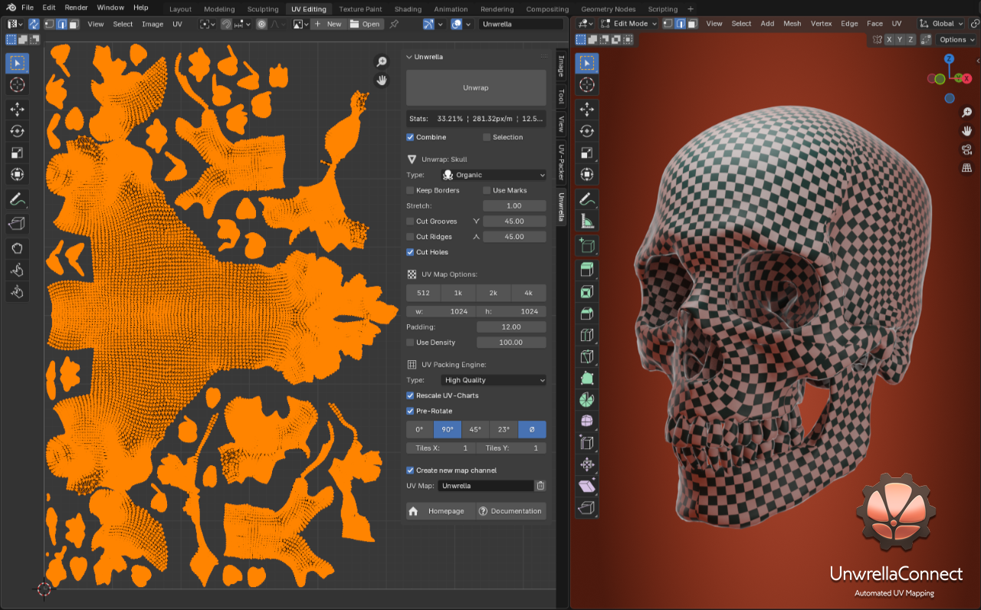981x610 pixels.
Task: Switch to orthographic grid view icon
Action: pyautogui.click(x=967, y=168)
